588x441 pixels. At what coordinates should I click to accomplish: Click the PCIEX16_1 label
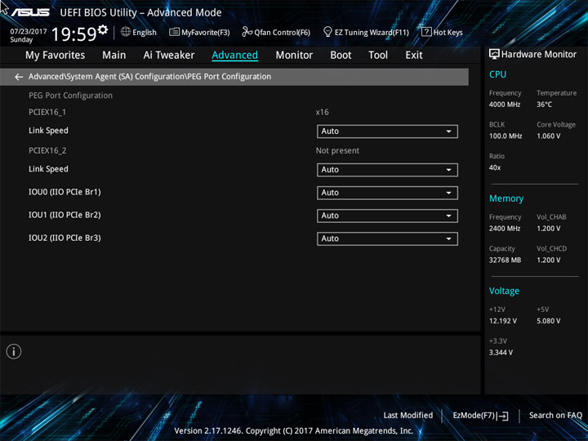[47, 112]
